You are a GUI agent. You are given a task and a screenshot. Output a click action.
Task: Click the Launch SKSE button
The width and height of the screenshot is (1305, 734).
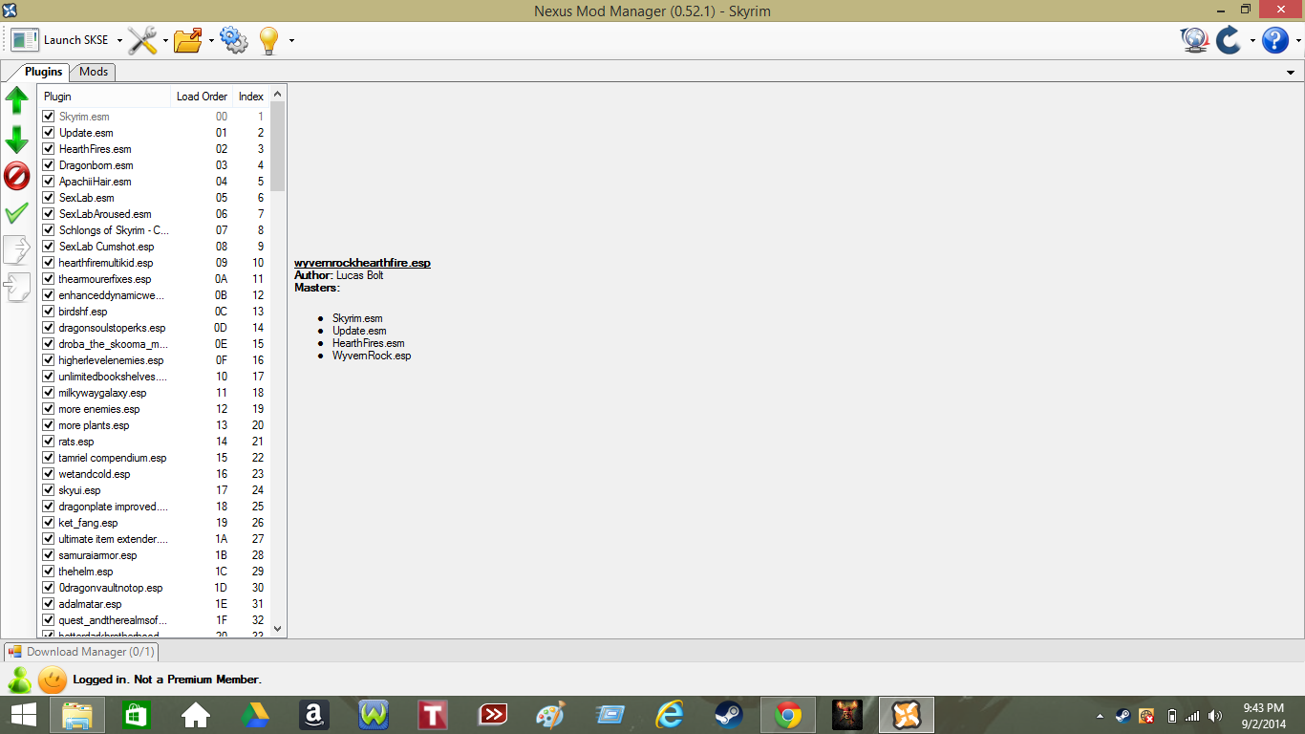(x=60, y=40)
